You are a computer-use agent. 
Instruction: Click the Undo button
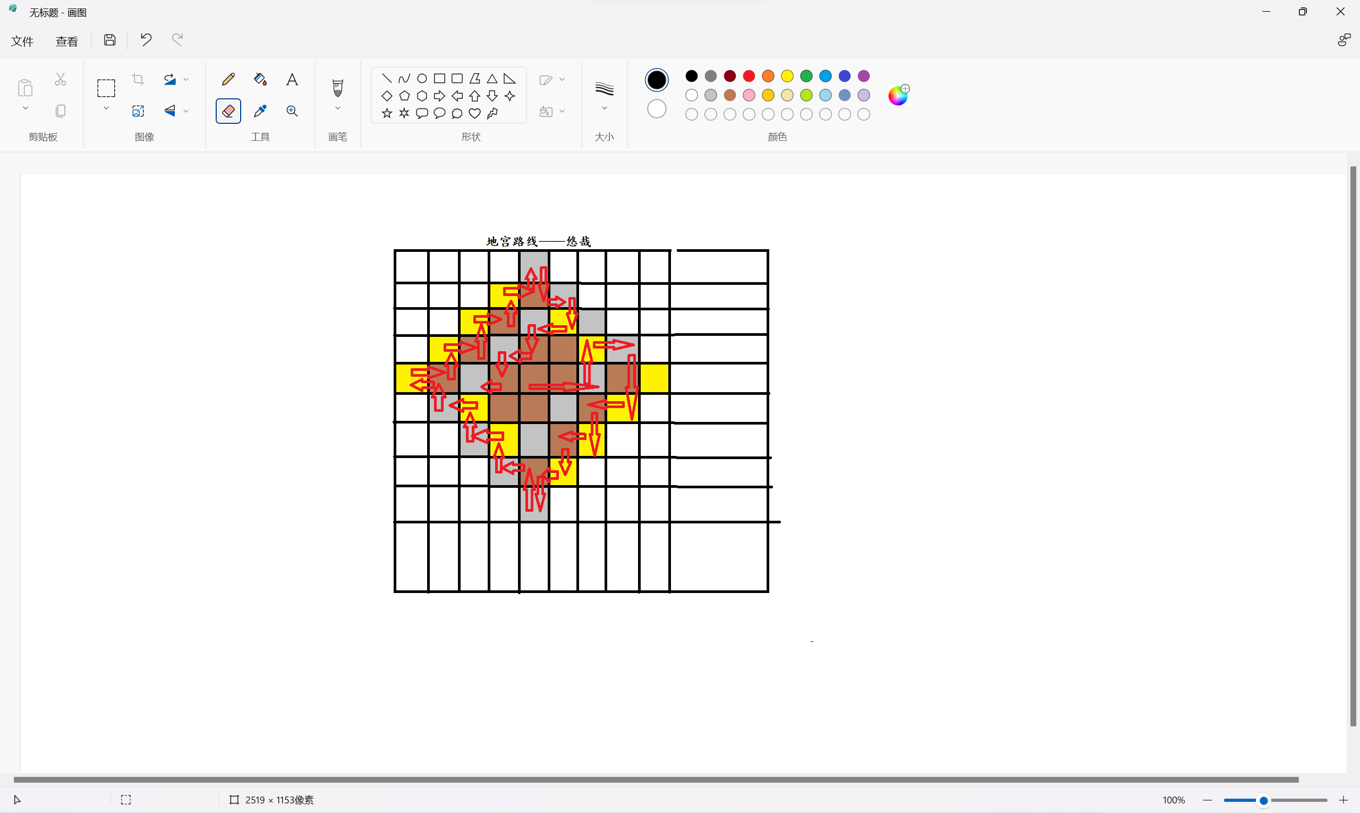point(146,39)
